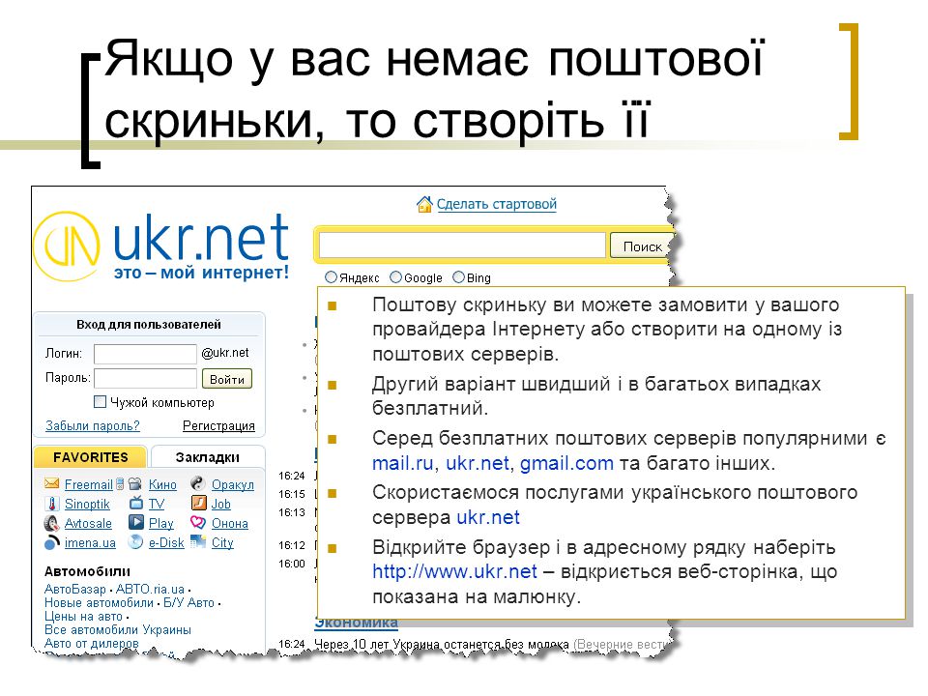Click the Вход для пользователей heading
The width and height of the screenshot is (928, 696).
(149, 325)
